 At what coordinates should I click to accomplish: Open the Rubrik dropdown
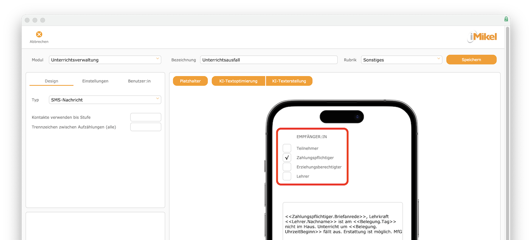click(402, 60)
